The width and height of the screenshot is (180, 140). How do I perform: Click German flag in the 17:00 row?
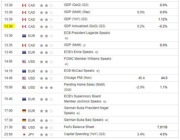tap(24, 111)
